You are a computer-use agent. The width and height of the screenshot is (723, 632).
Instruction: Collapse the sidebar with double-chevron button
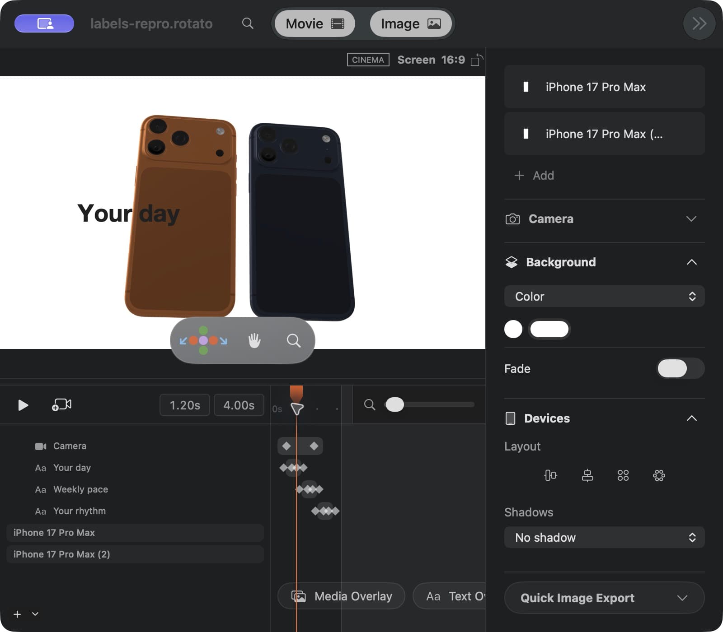699,23
